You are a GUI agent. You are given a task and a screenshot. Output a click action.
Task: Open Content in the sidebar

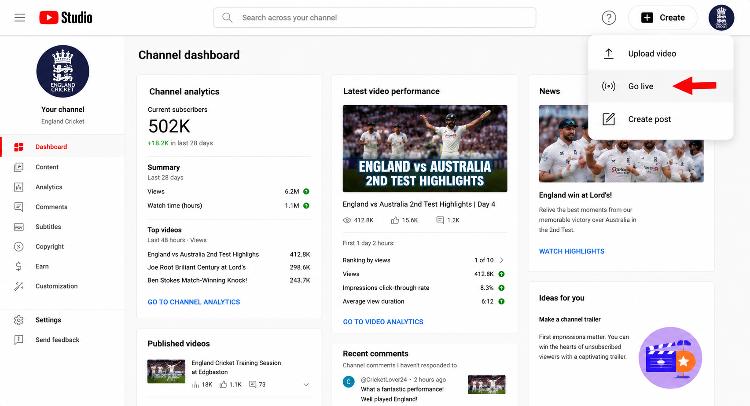[x=62, y=167]
